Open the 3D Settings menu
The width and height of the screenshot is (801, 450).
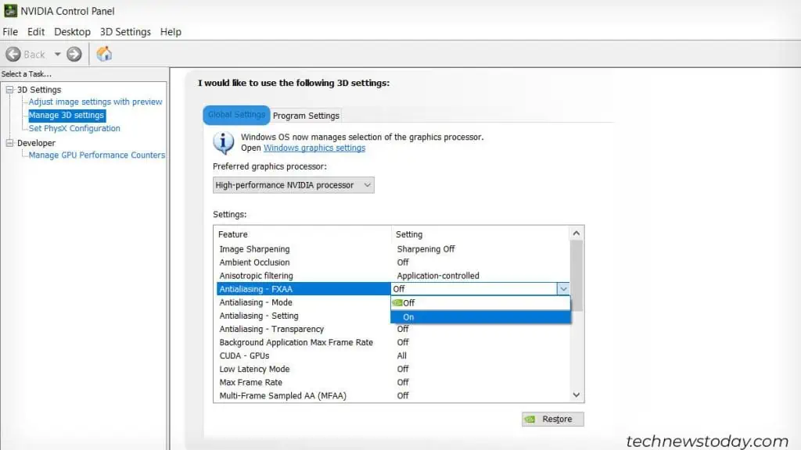click(x=125, y=31)
